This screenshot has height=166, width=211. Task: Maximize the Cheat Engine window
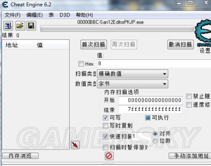pyautogui.click(x=190, y=3)
